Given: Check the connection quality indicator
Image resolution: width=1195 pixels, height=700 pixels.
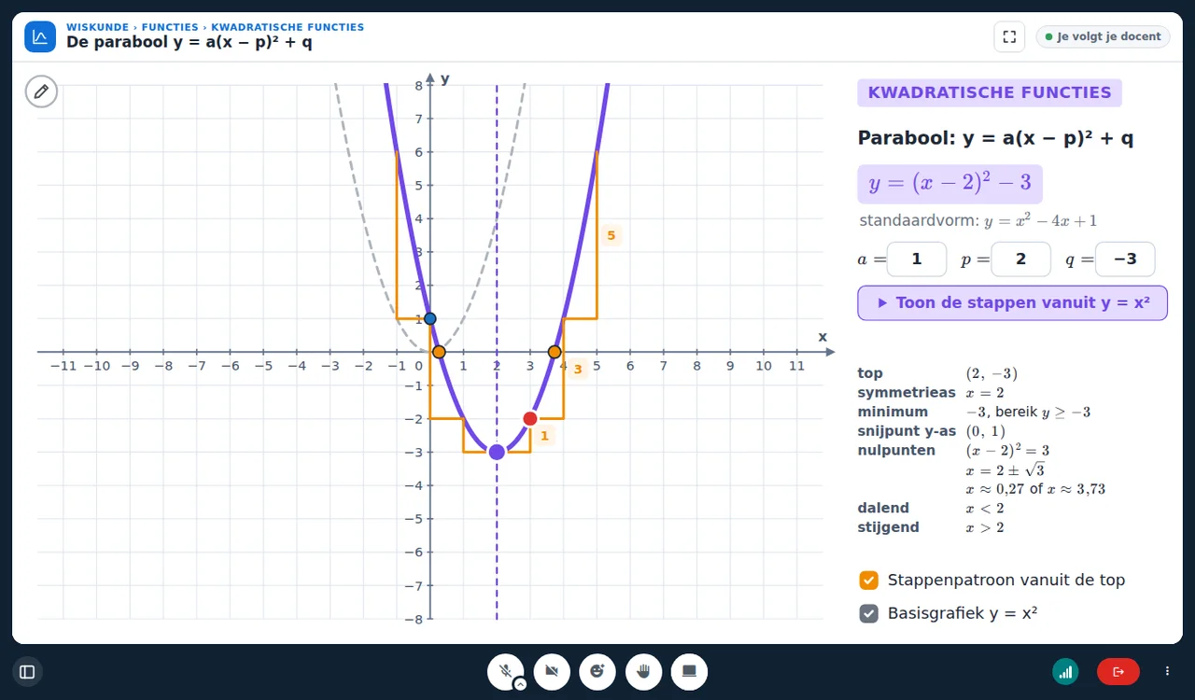Looking at the screenshot, I should (x=1065, y=671).
